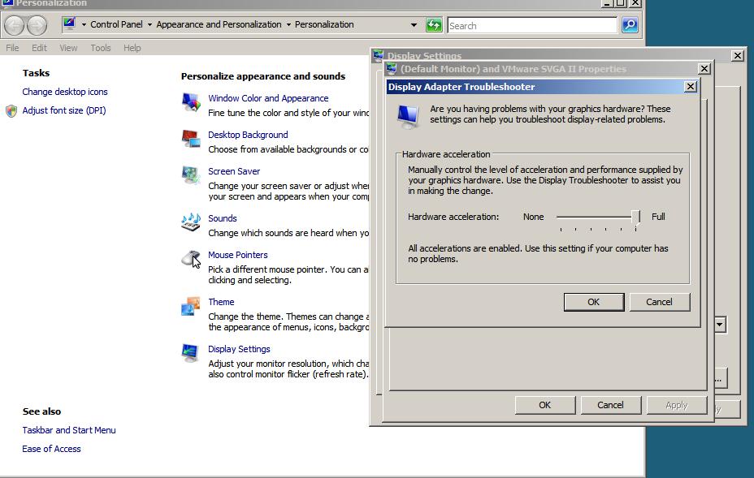Click the shield icon beside Adjust font size
Image resolution: width=754 pixels, height=478 pixels.
click(11, 111)
